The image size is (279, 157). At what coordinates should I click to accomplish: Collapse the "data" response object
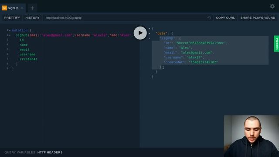[x=150, y=33]
